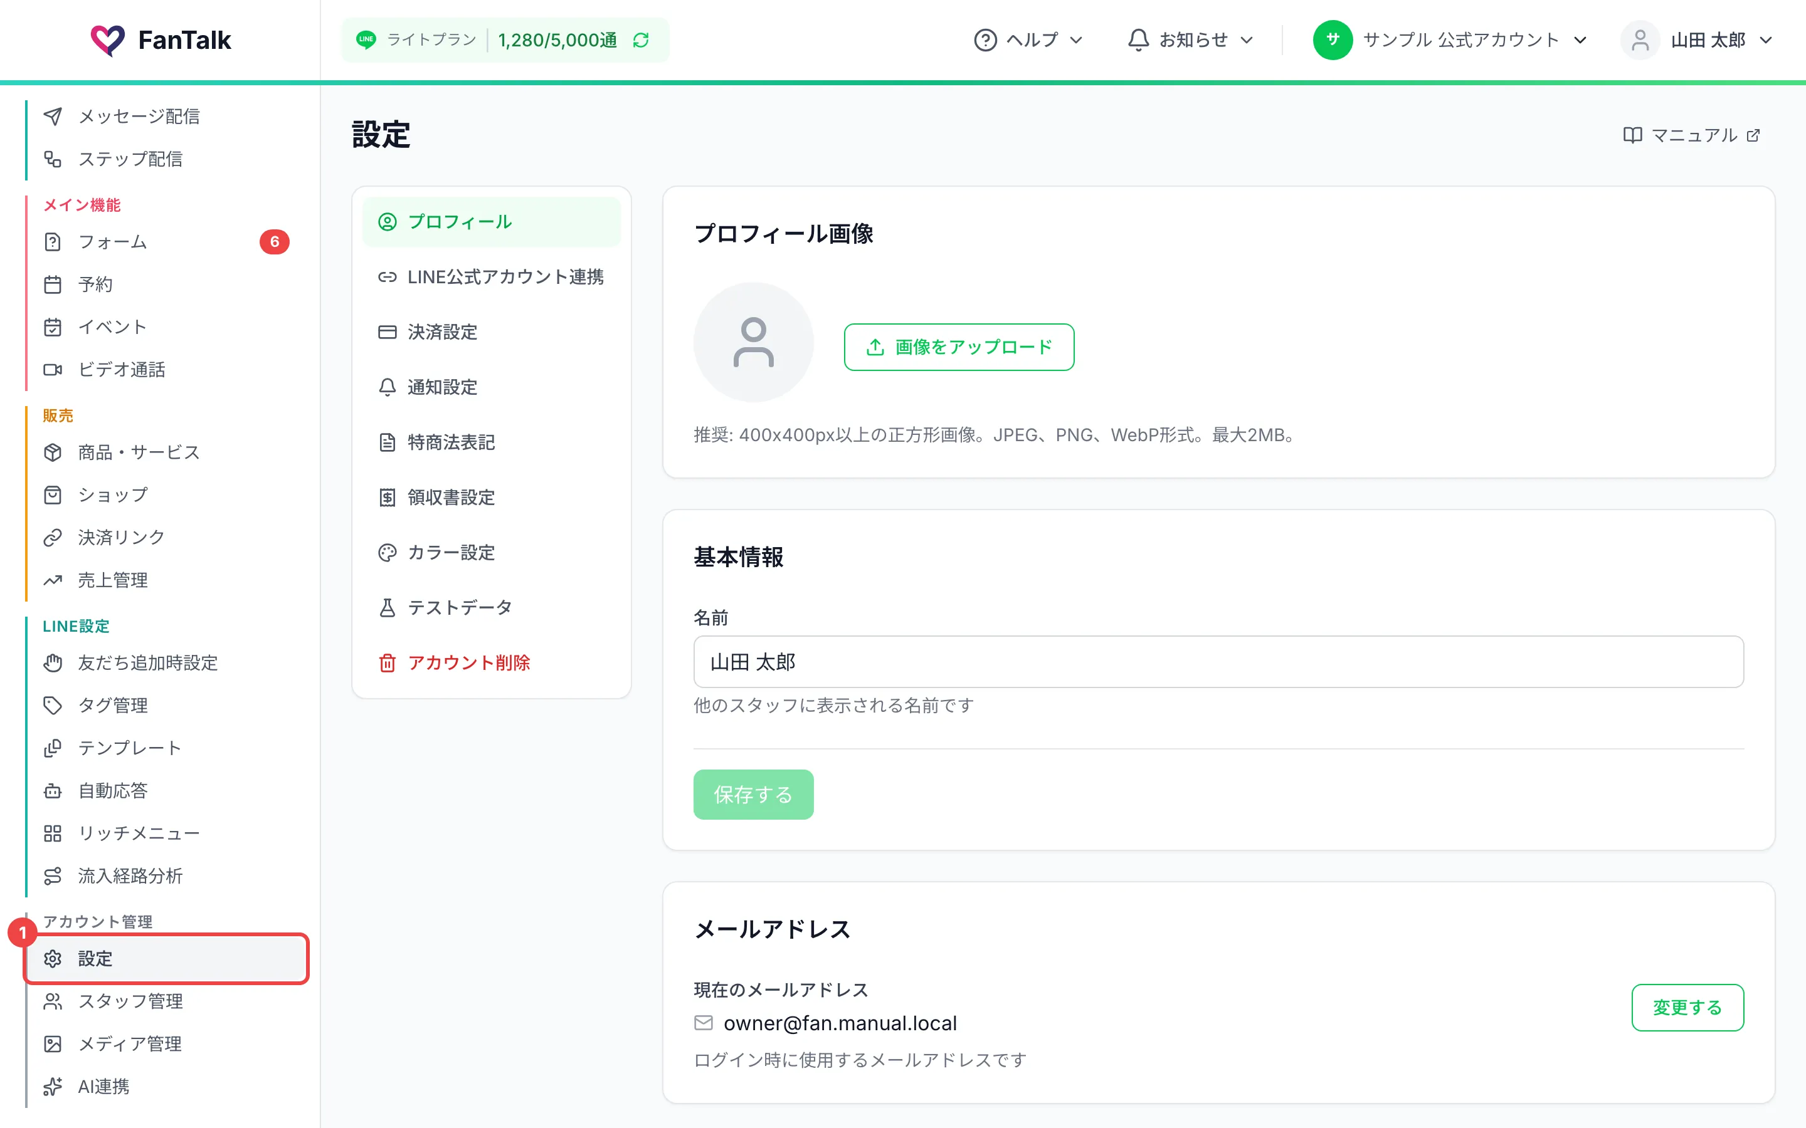
Task: Click the 自動応答 robot icon
Action: pos(52,790)
